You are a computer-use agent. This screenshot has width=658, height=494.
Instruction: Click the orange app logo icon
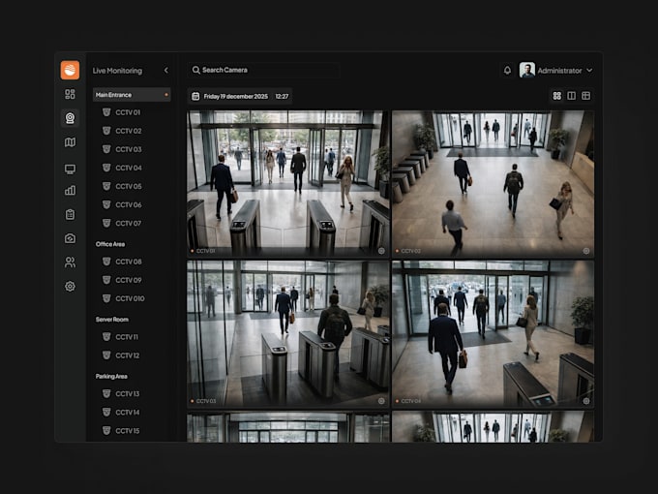click(x=70, y=70)
